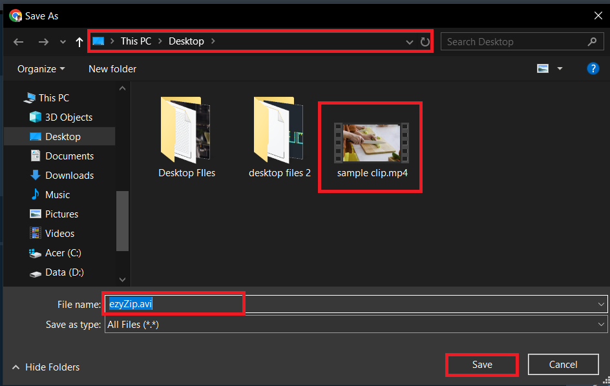
Task: Expand the File name dropdown arrow
Action: tap(600, 304)
